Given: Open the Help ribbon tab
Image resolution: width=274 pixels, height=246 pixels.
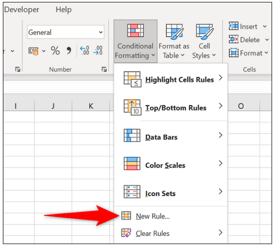Looking at the screenshot, I should 64,10.
